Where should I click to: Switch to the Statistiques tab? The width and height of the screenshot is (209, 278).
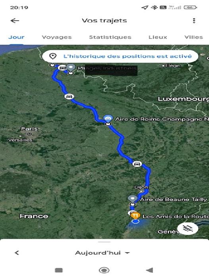pos(110,37)
